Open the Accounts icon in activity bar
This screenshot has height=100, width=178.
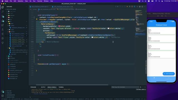[x=3, y=91]
